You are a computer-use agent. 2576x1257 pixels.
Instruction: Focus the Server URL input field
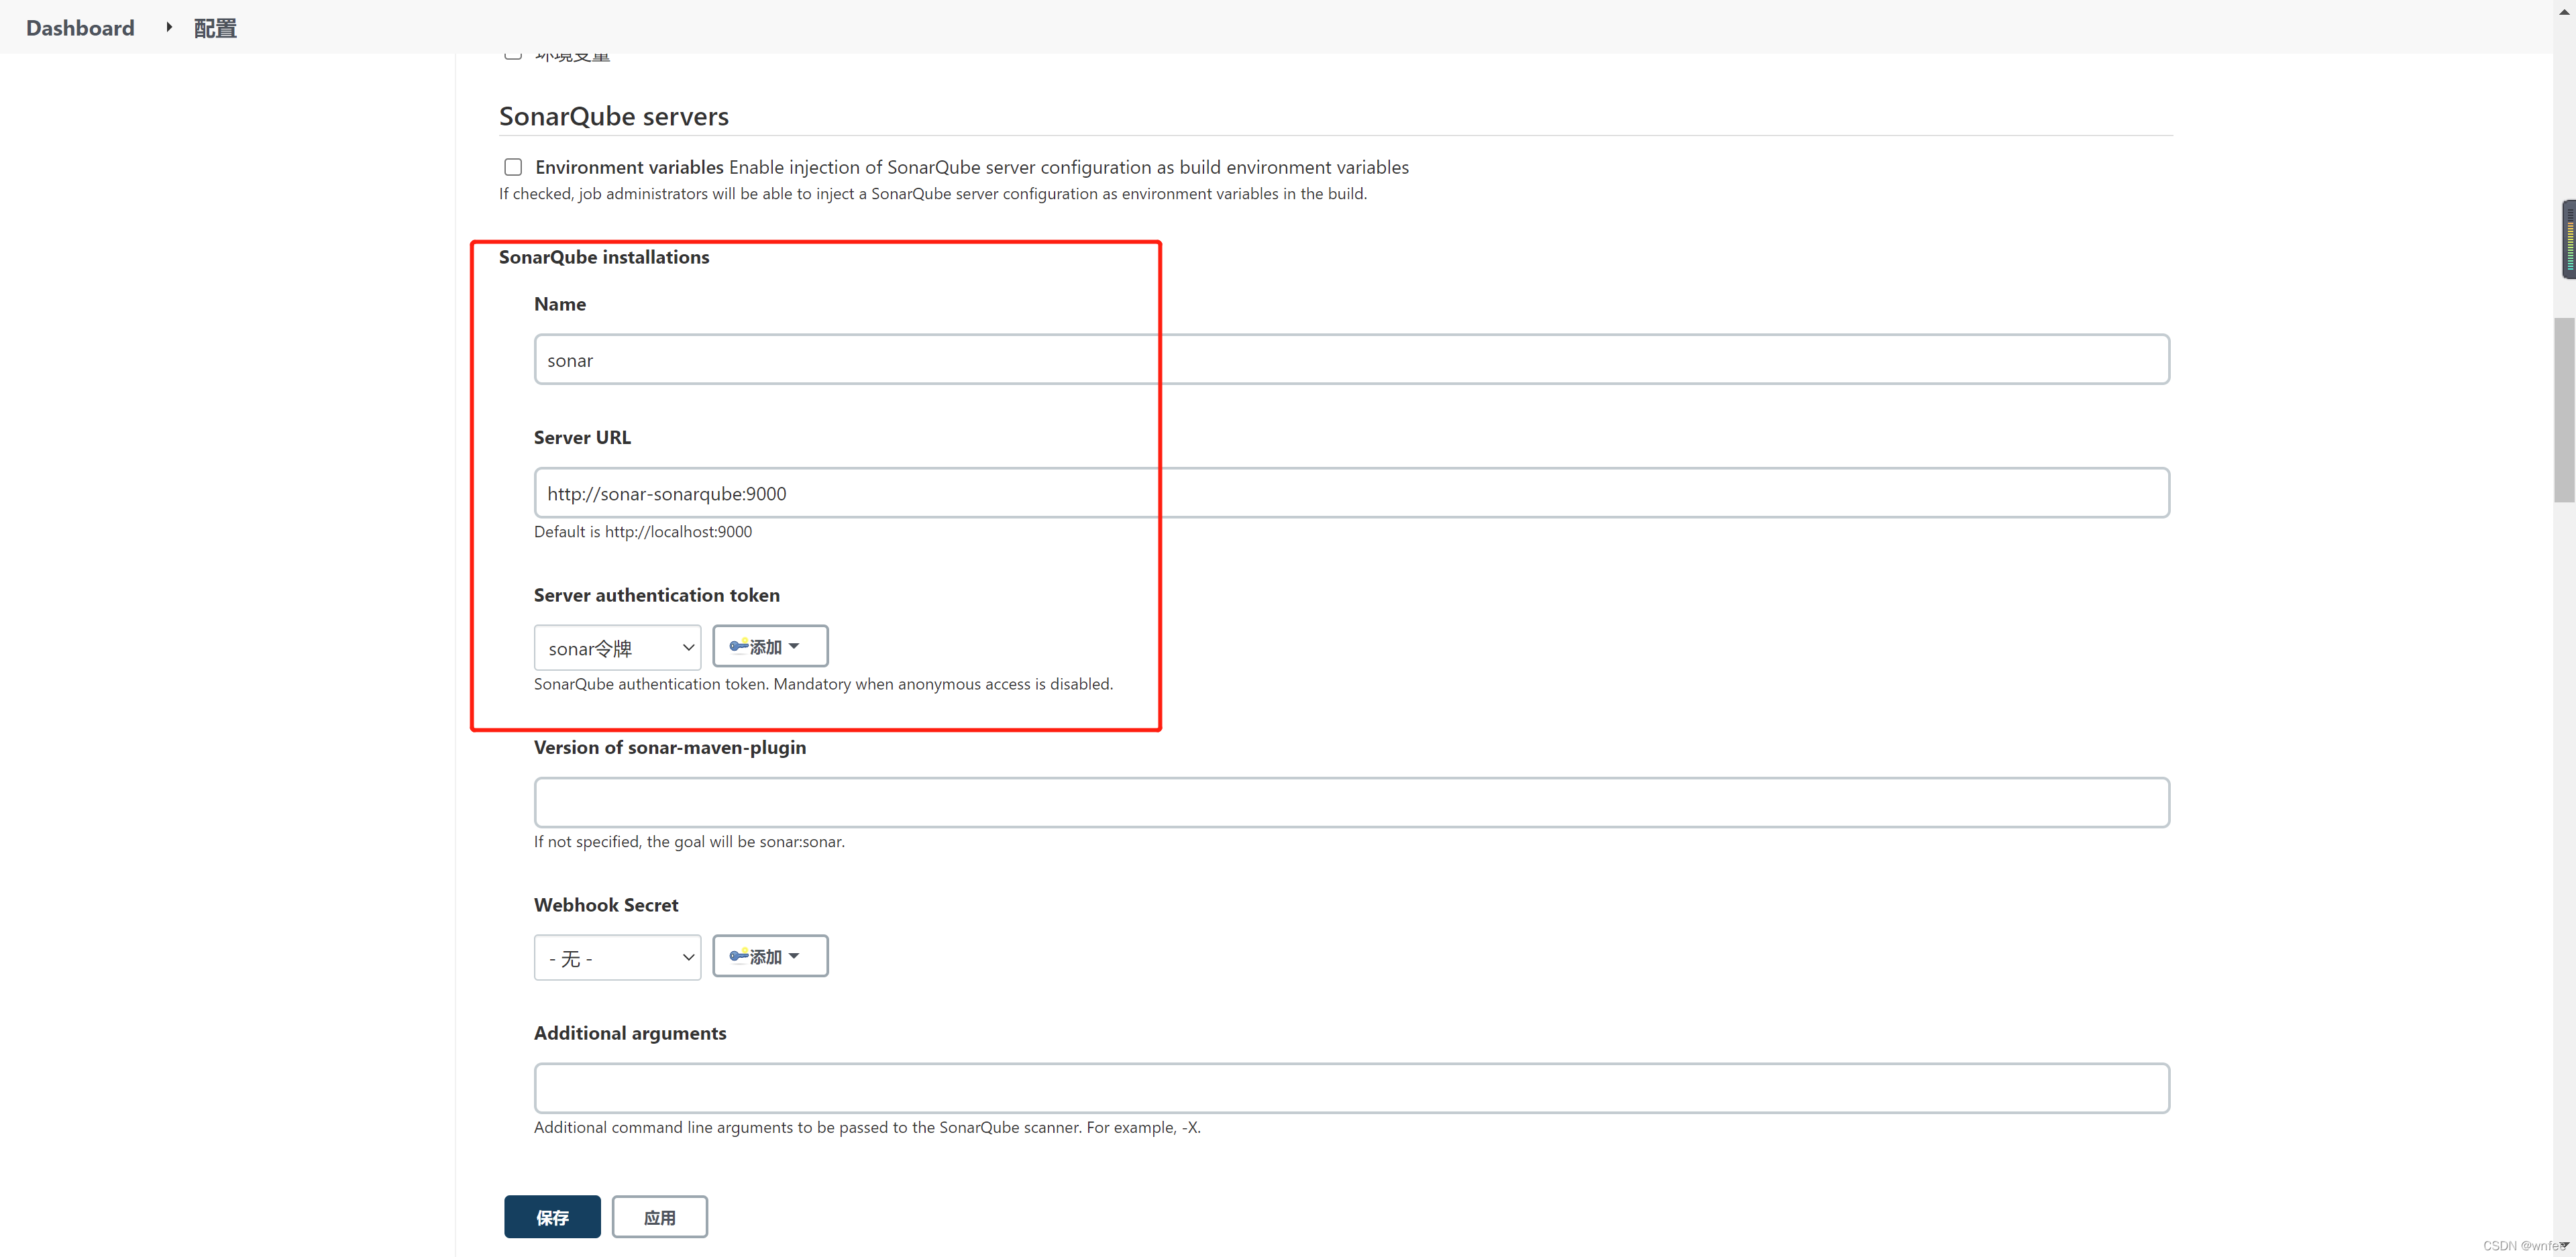pyautogui.click(x=1351, y=493)
